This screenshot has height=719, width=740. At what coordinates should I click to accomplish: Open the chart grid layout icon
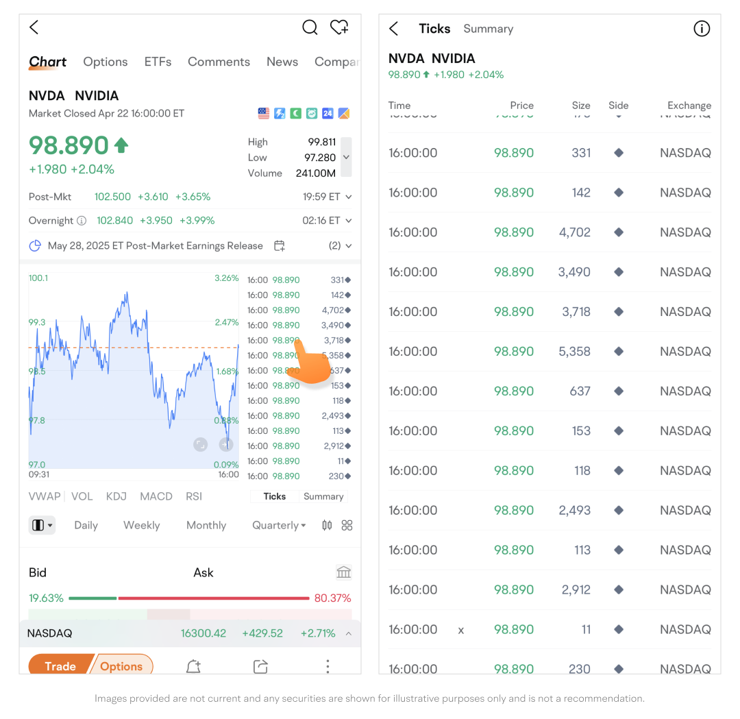point(347,525)
